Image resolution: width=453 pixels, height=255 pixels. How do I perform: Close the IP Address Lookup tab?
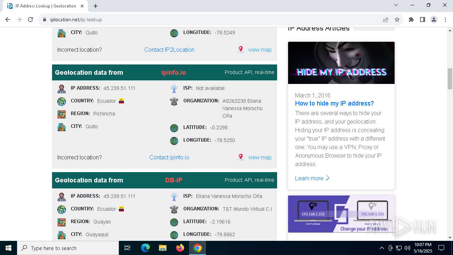(82, 6)
